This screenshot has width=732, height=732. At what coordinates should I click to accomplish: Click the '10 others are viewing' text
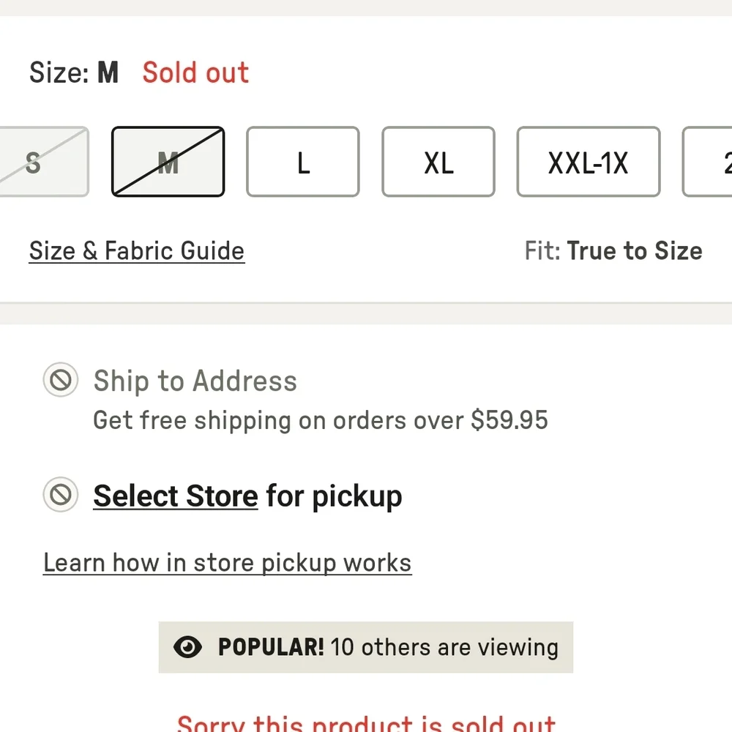[444, 648]
